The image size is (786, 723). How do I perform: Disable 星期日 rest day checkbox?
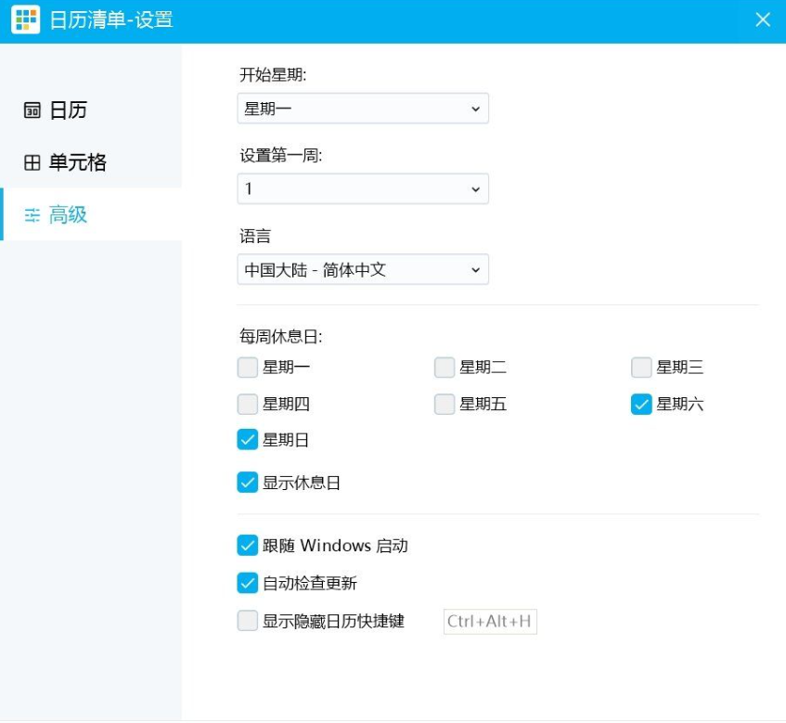tap(248, 440)
